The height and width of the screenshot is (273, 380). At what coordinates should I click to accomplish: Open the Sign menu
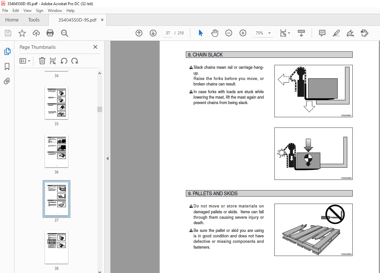(39, 10)
